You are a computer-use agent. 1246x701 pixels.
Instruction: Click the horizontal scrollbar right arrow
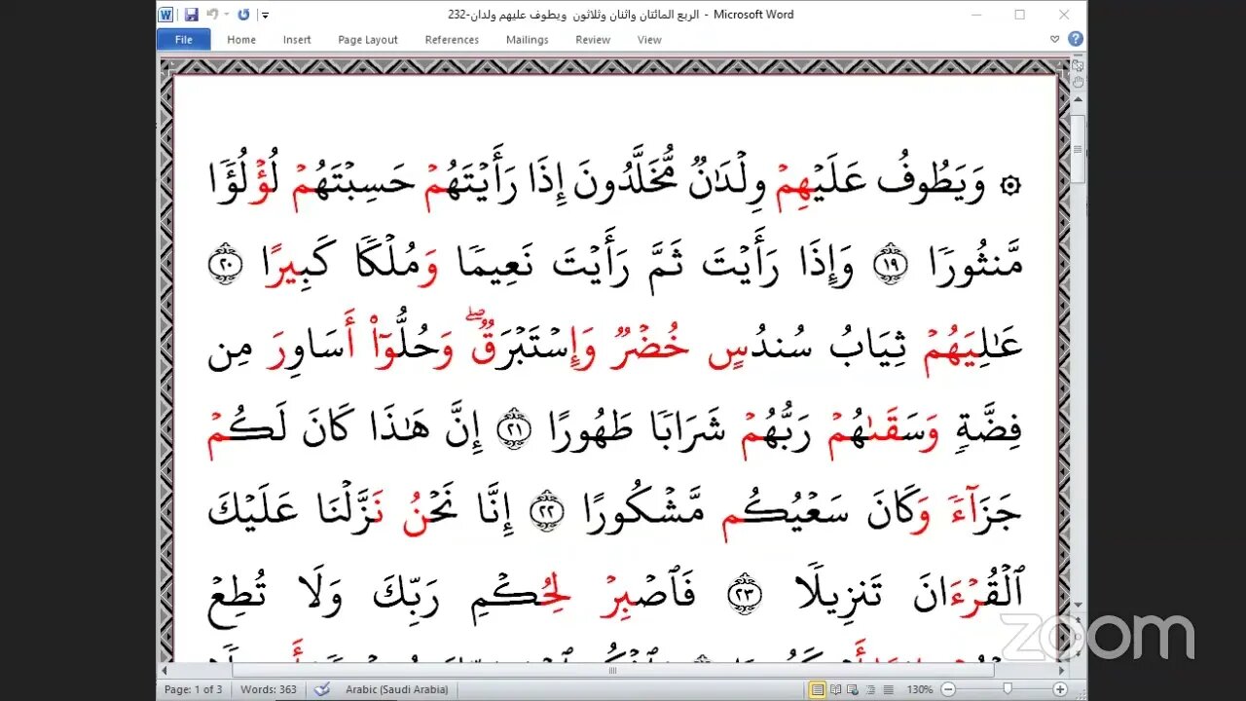1061,671
